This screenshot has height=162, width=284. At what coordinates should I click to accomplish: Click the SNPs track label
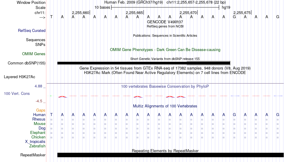coord(40,44)
